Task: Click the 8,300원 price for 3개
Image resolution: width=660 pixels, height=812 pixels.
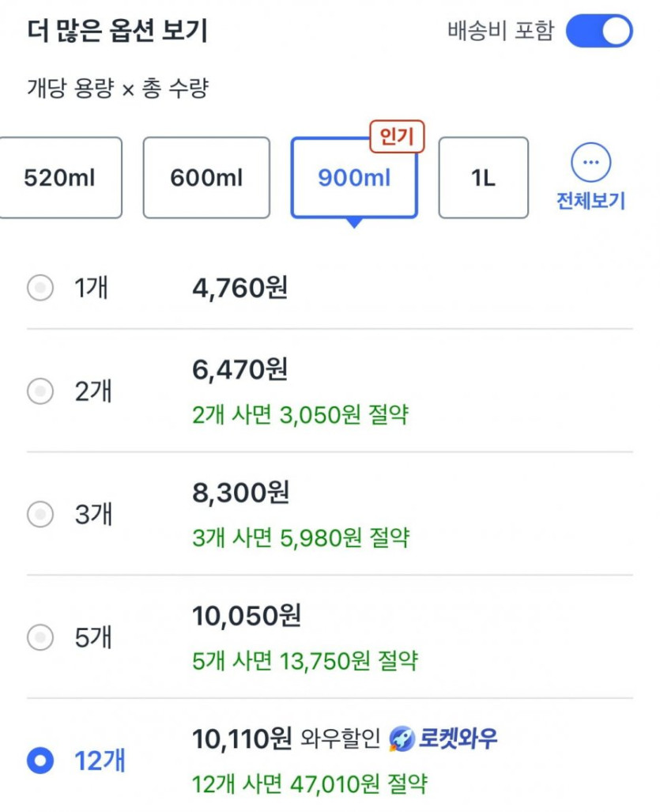Action: pyautogui.click(x=240, y=493)
